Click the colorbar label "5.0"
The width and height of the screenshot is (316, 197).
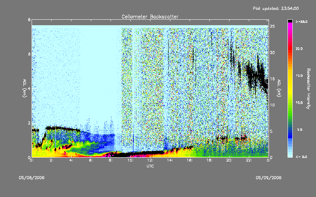(x=300, y=130)
